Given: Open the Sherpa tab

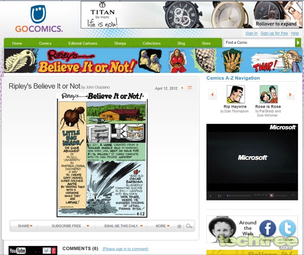Looking at the screenshot, I should pos(120,43).
